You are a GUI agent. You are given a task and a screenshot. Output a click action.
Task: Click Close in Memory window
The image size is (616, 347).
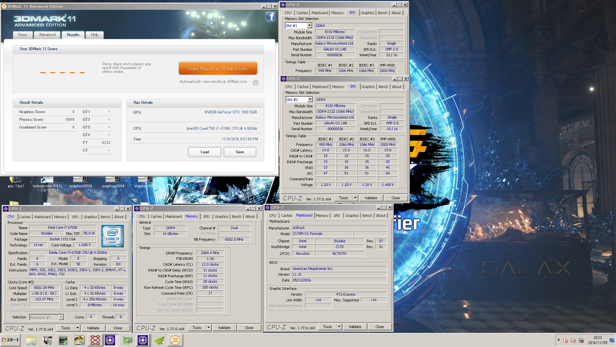[249, 328]
